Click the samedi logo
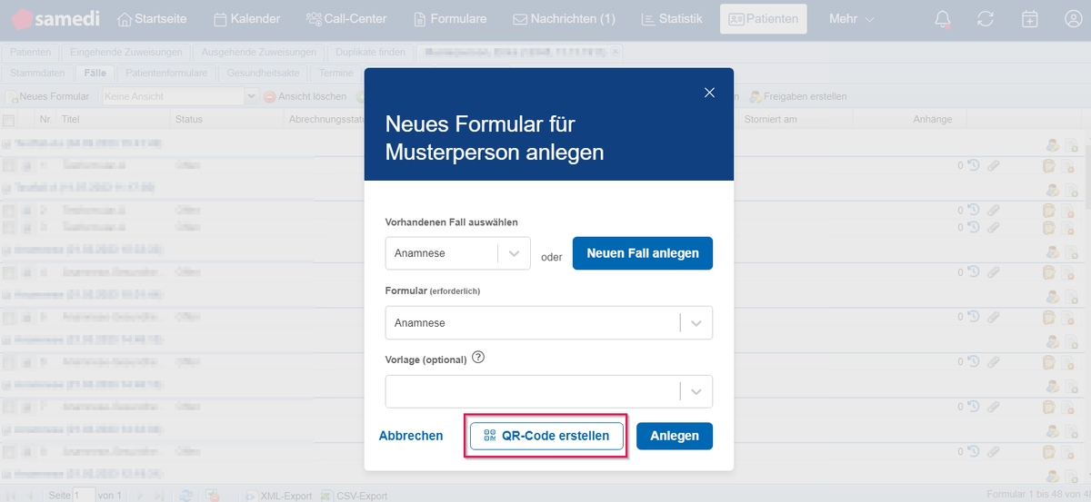The height and width of the screenshot is (502, 1091). pos(56,18)
